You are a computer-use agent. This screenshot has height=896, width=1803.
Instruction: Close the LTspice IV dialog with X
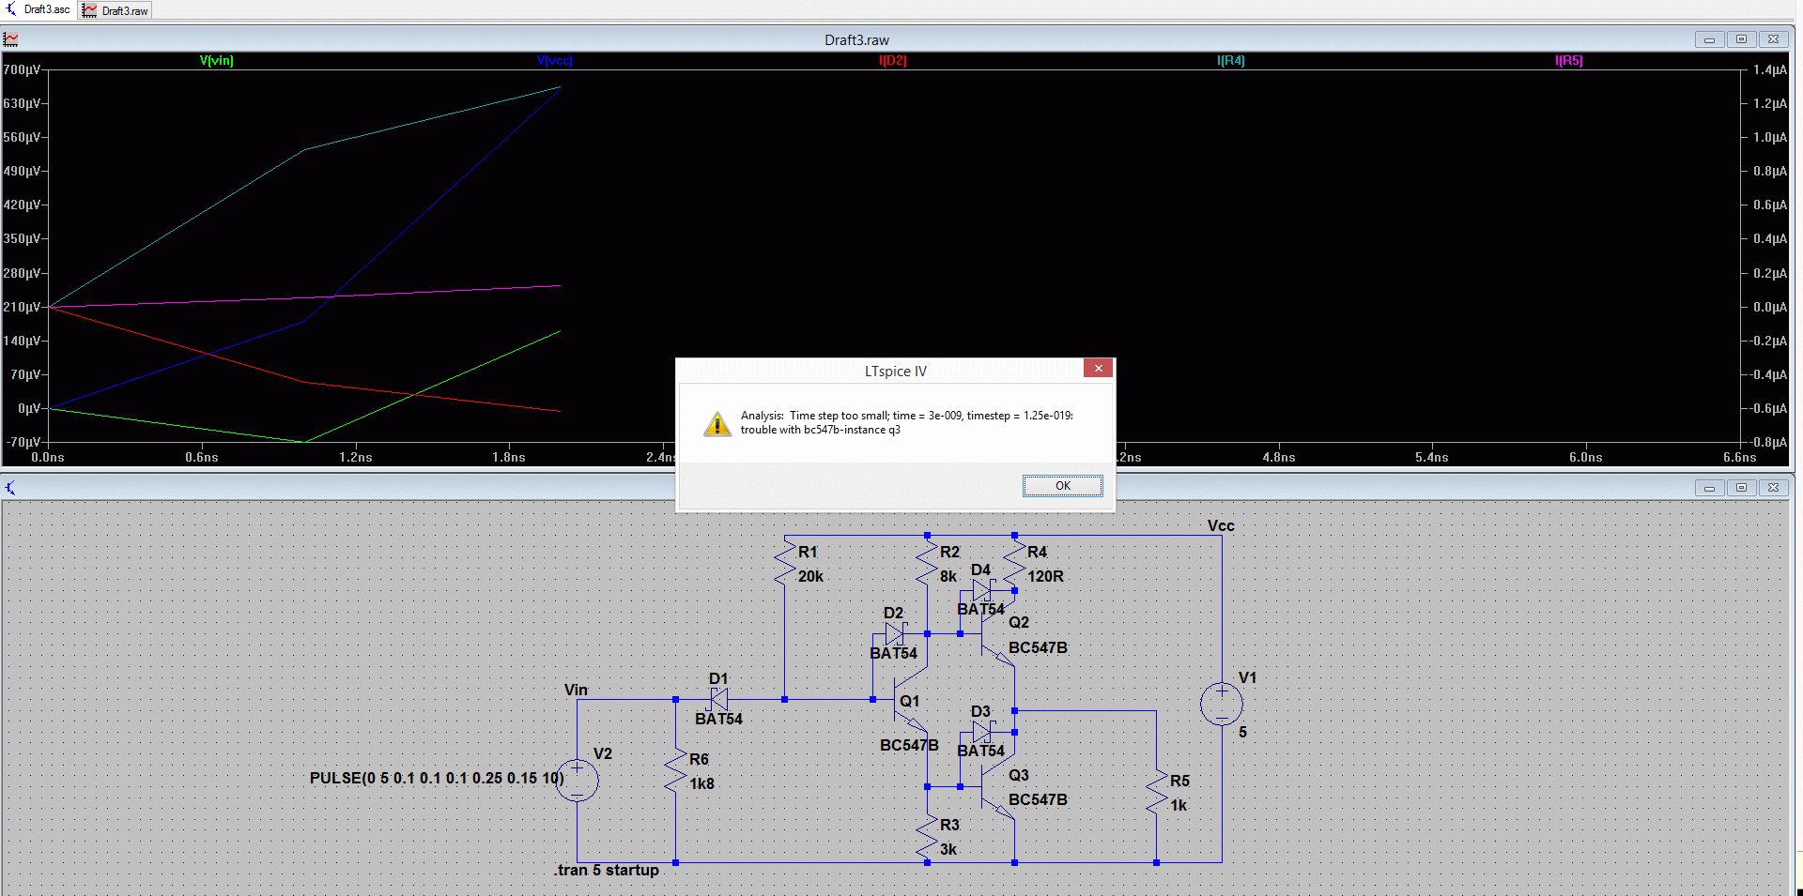point(1098,369)
